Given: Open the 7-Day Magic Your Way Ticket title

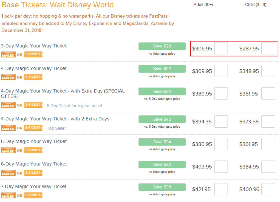Looking at the screenshot, I should pyautogui.click(x=34, y=187).
